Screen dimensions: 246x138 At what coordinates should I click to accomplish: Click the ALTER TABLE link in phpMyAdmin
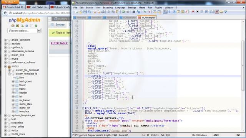click(59, 43)
